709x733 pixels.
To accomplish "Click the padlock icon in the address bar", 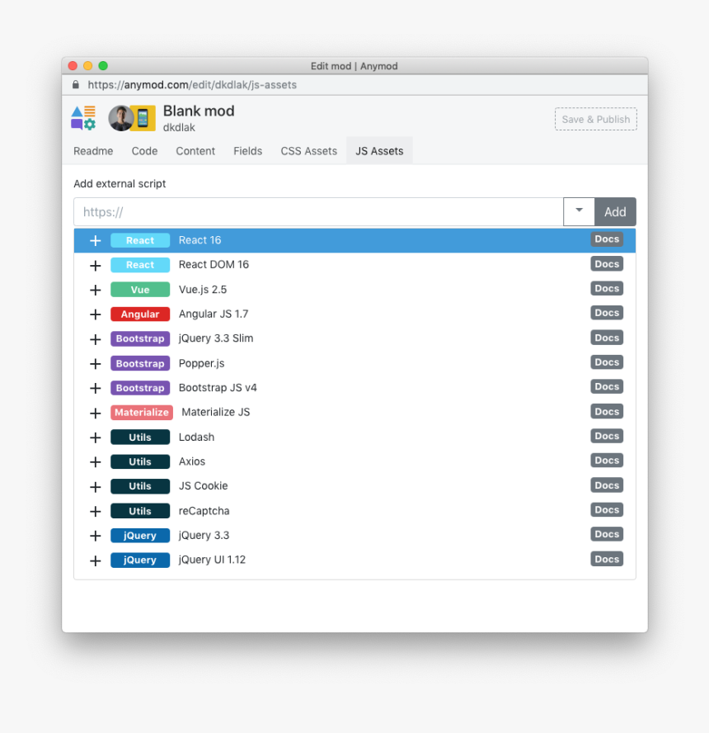I will pyautogui.click(x=75, y=84).
